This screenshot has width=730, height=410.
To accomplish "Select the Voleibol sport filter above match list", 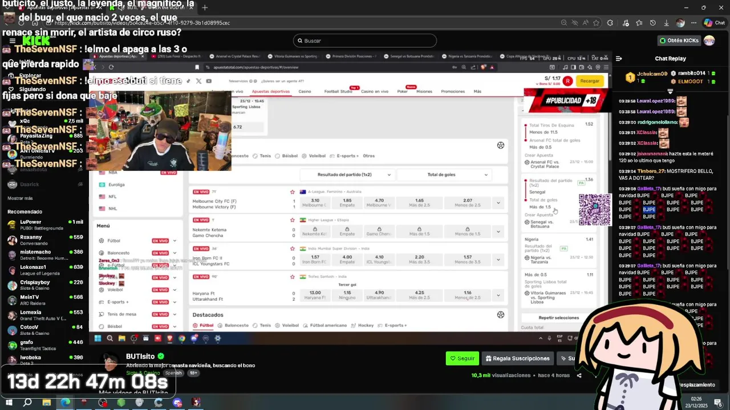I will click(x=314, y=155).
